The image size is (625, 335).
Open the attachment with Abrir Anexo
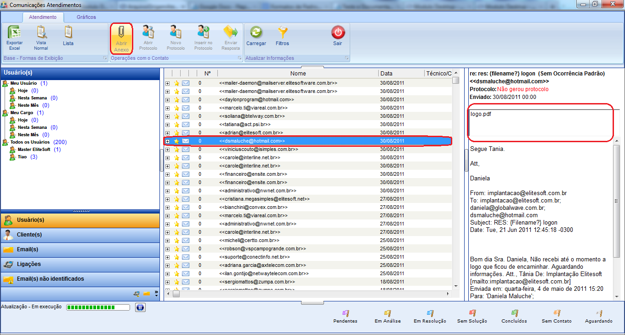[121, 33]
